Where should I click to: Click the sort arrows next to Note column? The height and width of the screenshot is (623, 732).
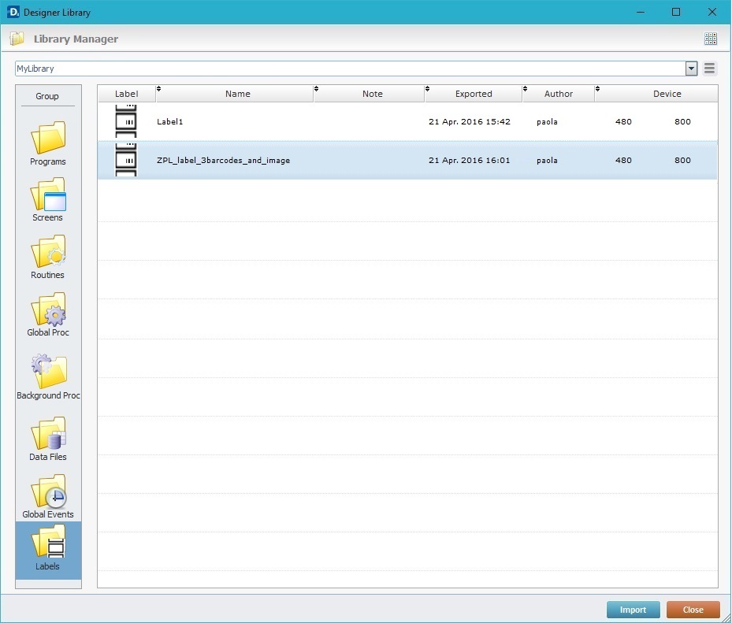pos(317,89)
